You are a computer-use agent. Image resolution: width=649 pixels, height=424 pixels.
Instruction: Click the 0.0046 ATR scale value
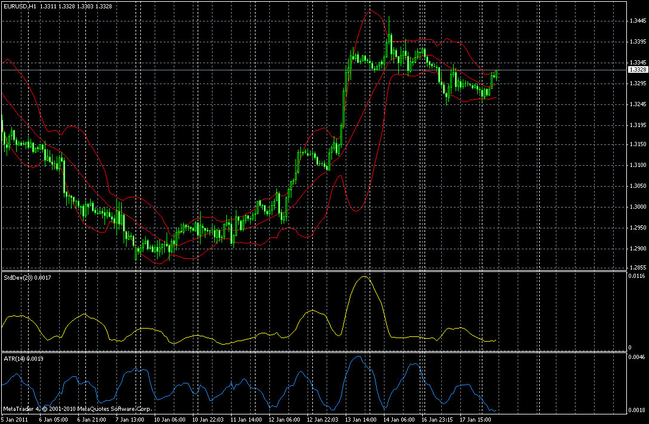point(636,356)
